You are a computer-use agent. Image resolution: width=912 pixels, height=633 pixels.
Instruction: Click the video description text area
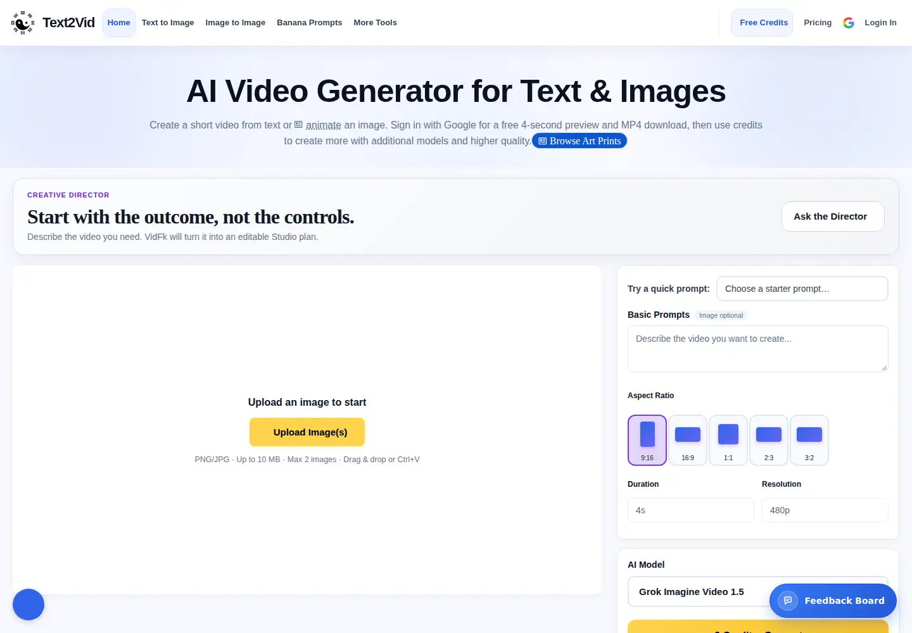(x=758, y=349)
